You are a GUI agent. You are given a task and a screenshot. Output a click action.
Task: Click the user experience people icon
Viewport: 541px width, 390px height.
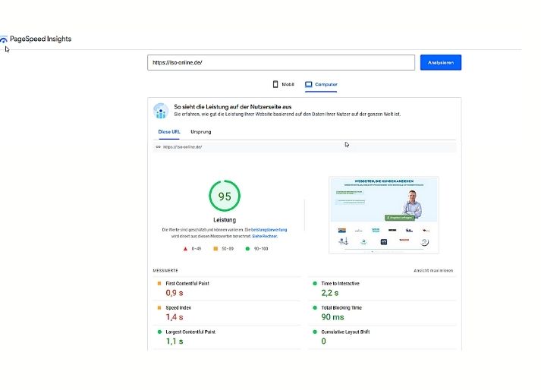tap(161, 111)
